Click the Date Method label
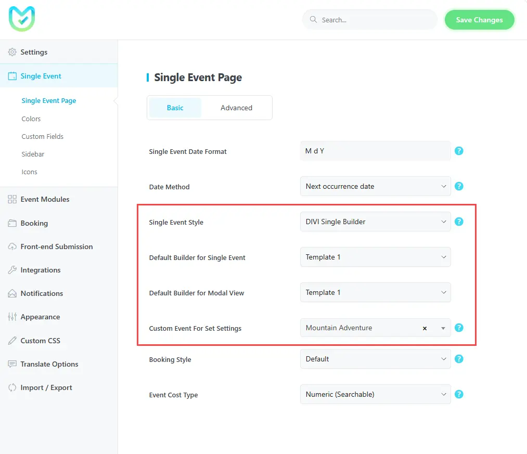 coord(170,187)
